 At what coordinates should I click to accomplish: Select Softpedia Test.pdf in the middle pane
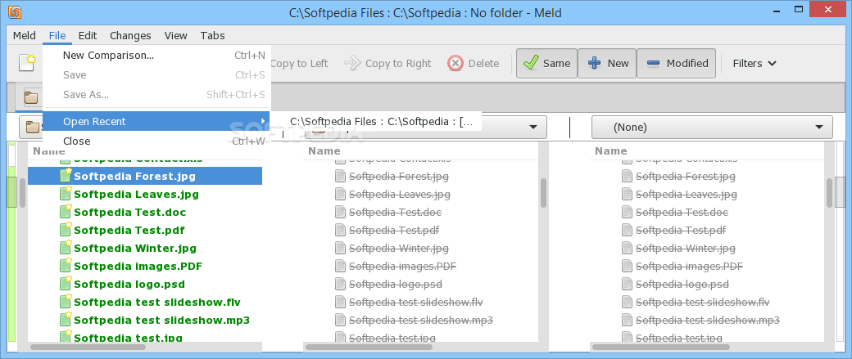394,230
